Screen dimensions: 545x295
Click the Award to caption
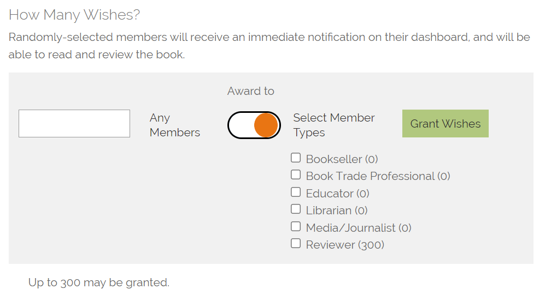click(x=251, y=91)
